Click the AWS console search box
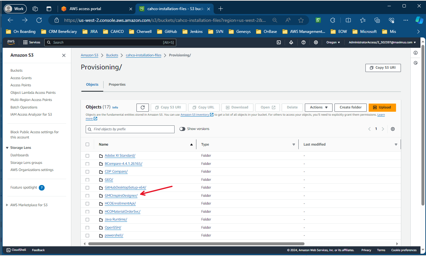The image size is (426, 256). (110, 42)
